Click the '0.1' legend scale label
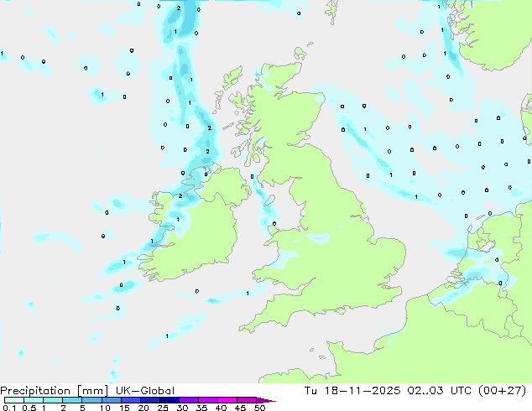 (x=9, y=408)
